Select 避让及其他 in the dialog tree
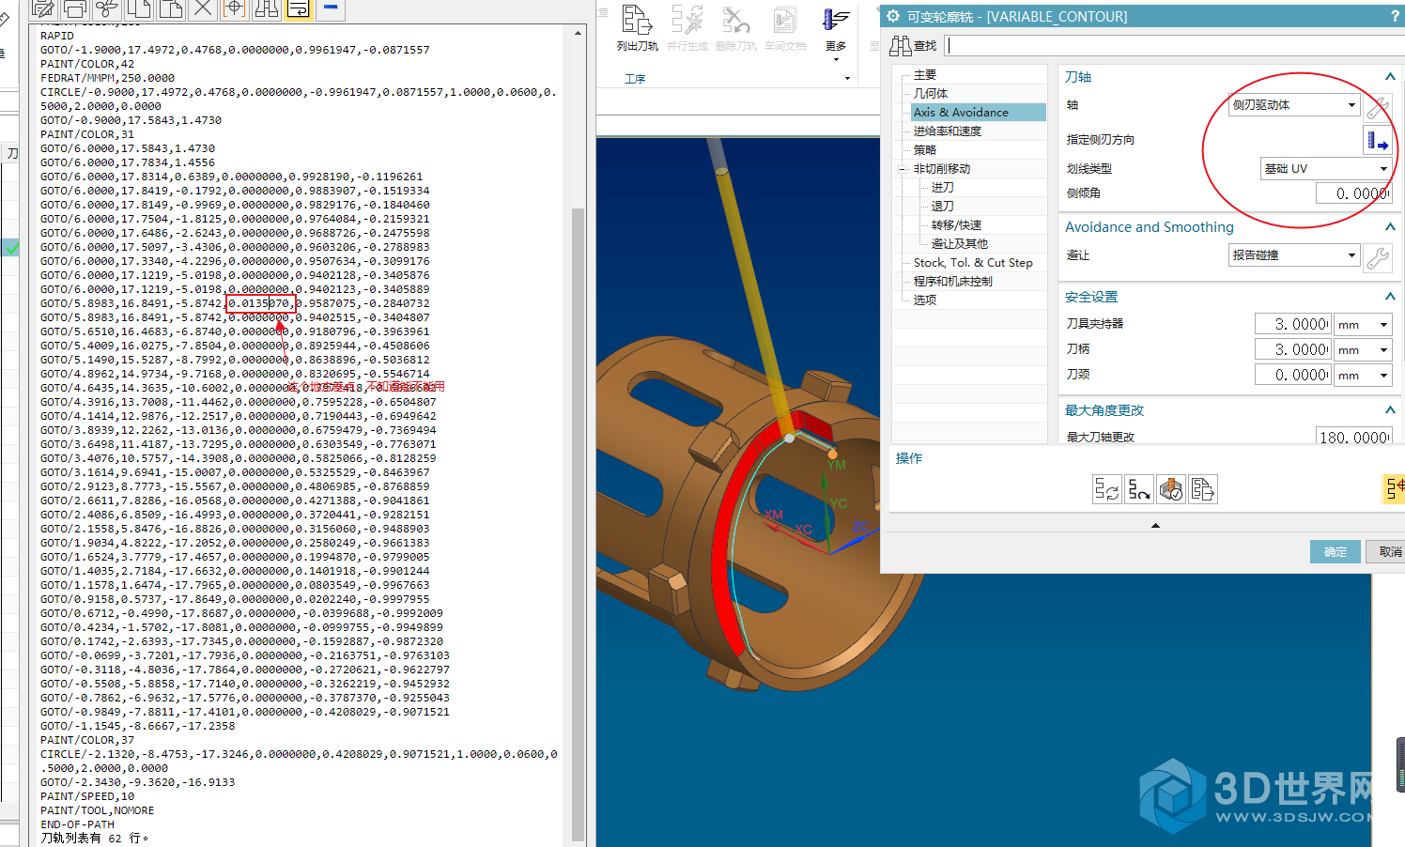1405x847 pixels. 959,243
